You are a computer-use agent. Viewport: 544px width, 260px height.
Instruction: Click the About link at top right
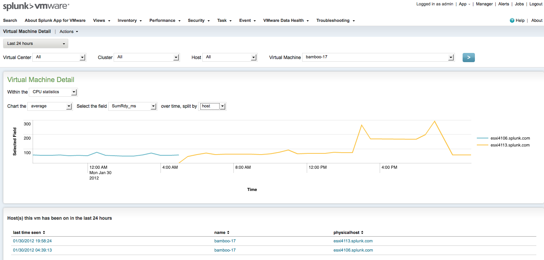pos(537,21)
